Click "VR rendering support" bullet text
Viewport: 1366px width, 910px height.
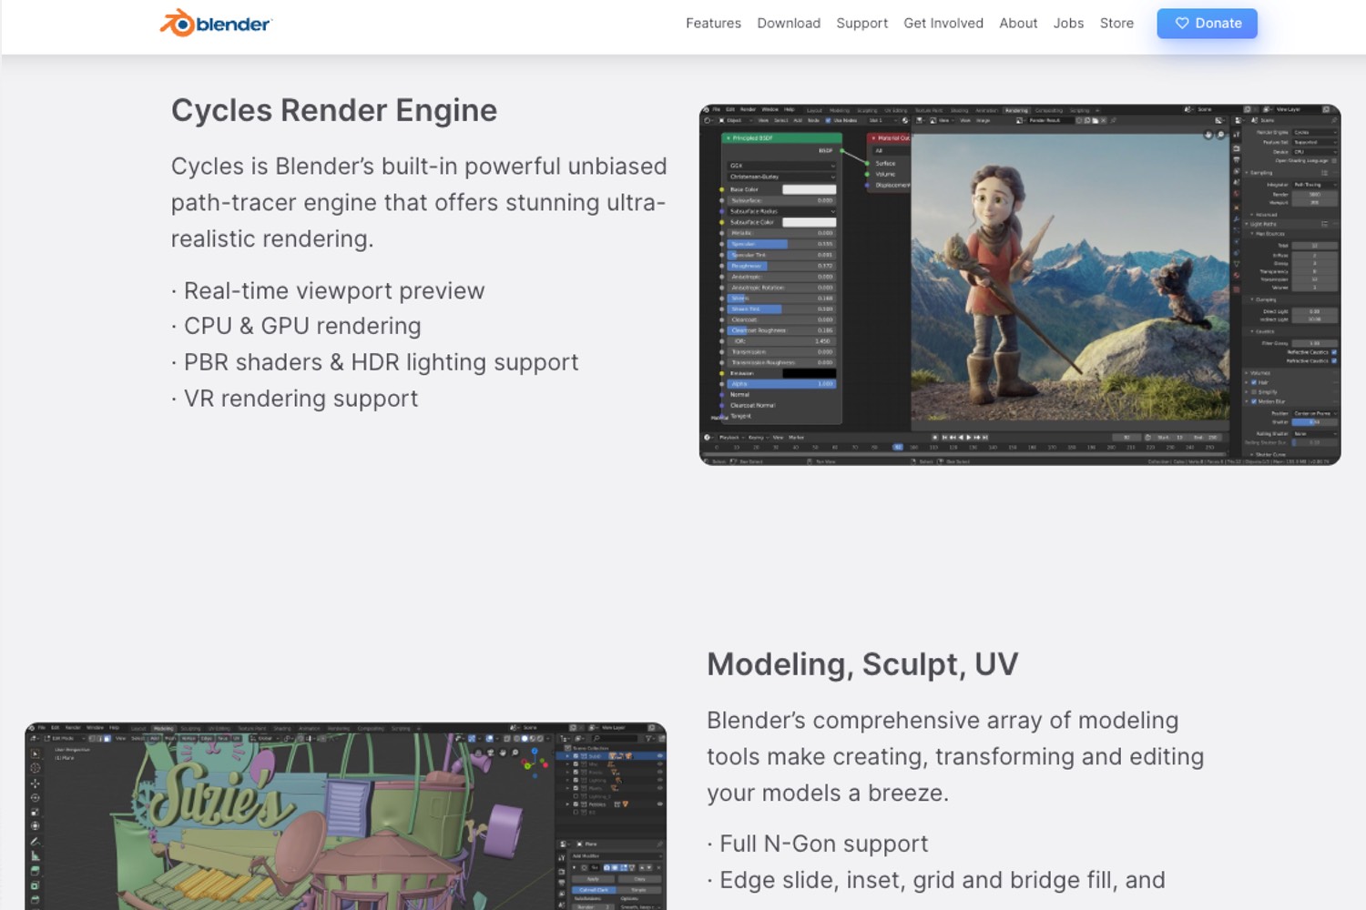click(301, 399)
